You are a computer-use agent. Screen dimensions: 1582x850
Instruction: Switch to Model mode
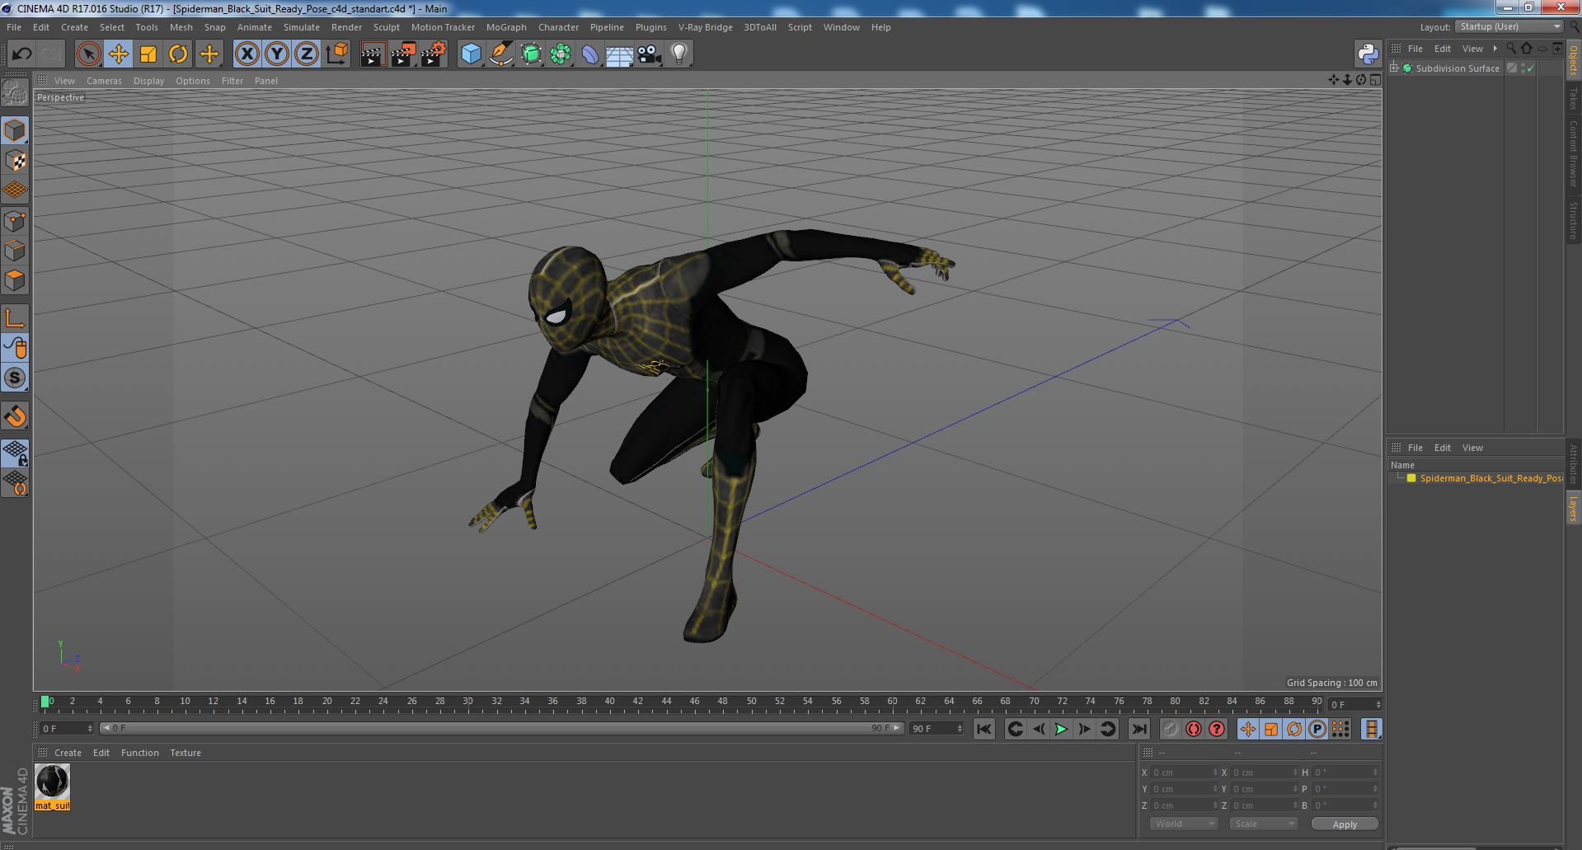[15, 130]
